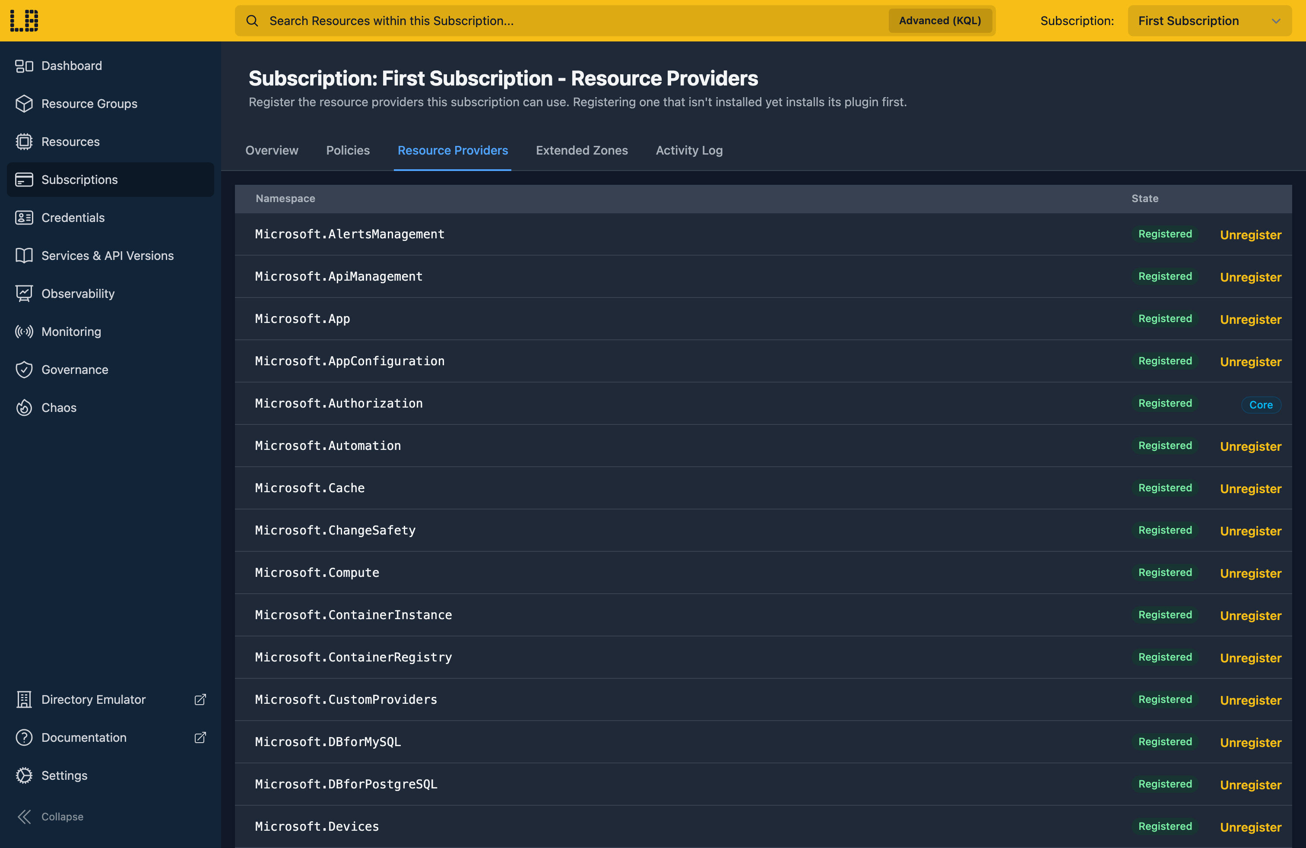Click the Subscriptions card icon
The width and height of the screenshot is (1306, 848).
[24, 179]
